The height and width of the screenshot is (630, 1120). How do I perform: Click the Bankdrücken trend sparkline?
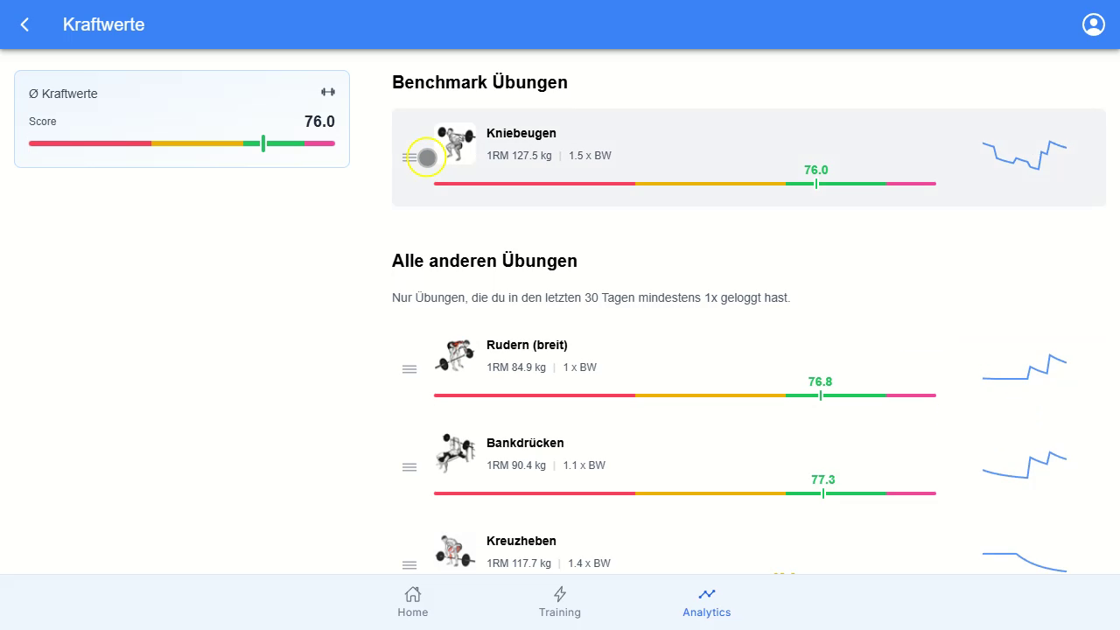tap(1025, 465)
